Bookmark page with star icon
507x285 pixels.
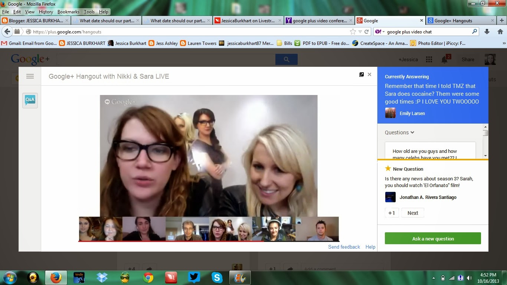(353, 32)
